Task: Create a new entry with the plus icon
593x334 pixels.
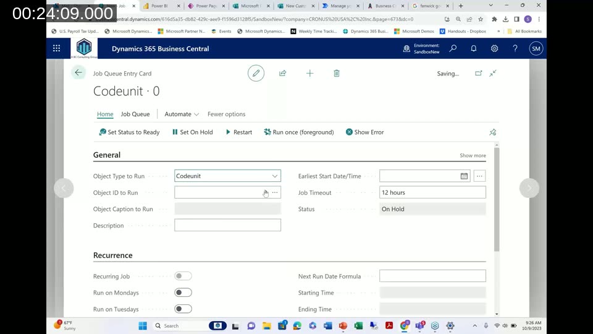Action: click(309, 73)
